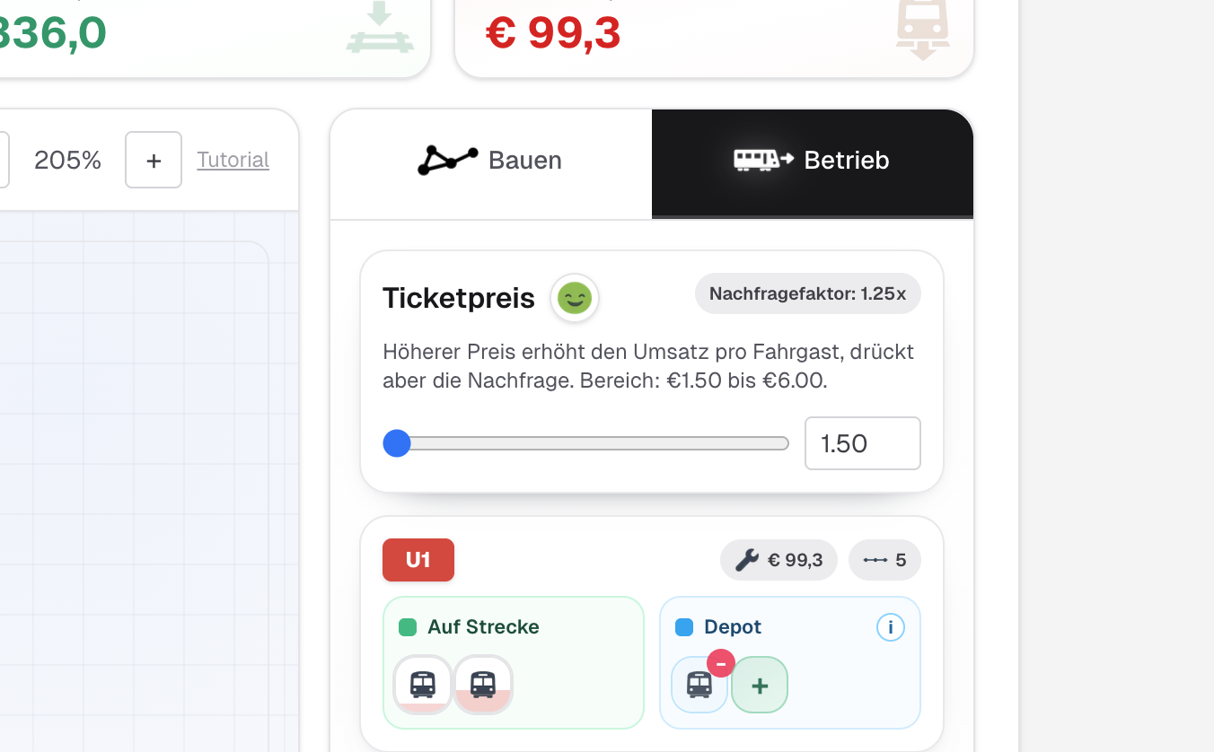Add a train with green plus
Viewport: 1214px width, 752px height.
tap(760, 686)
